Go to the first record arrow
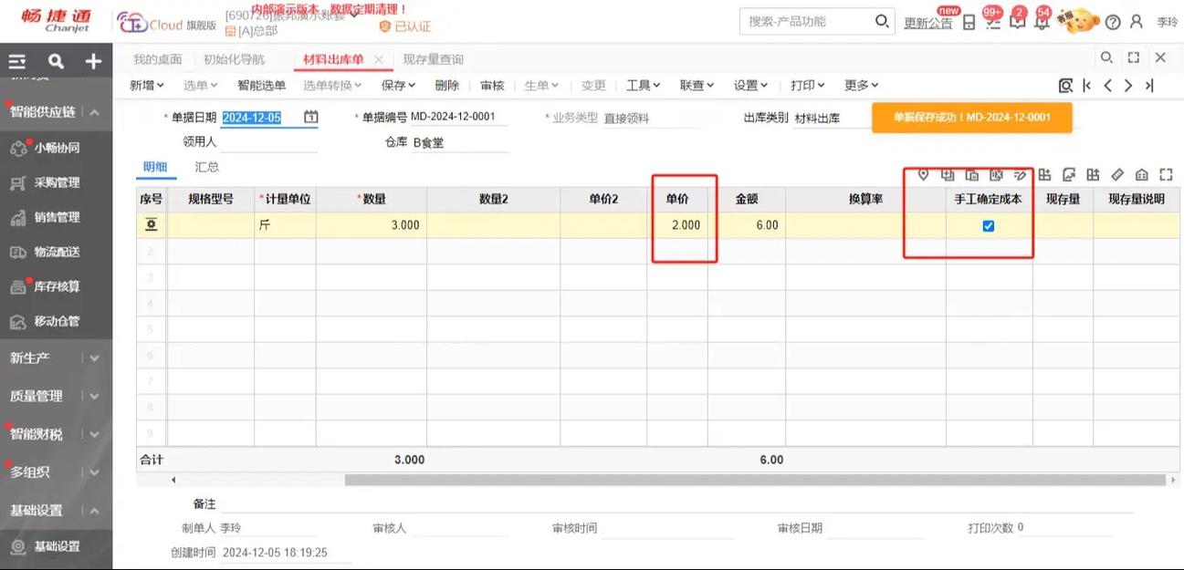The image size is (1184, 570). tap(1086, 86)
